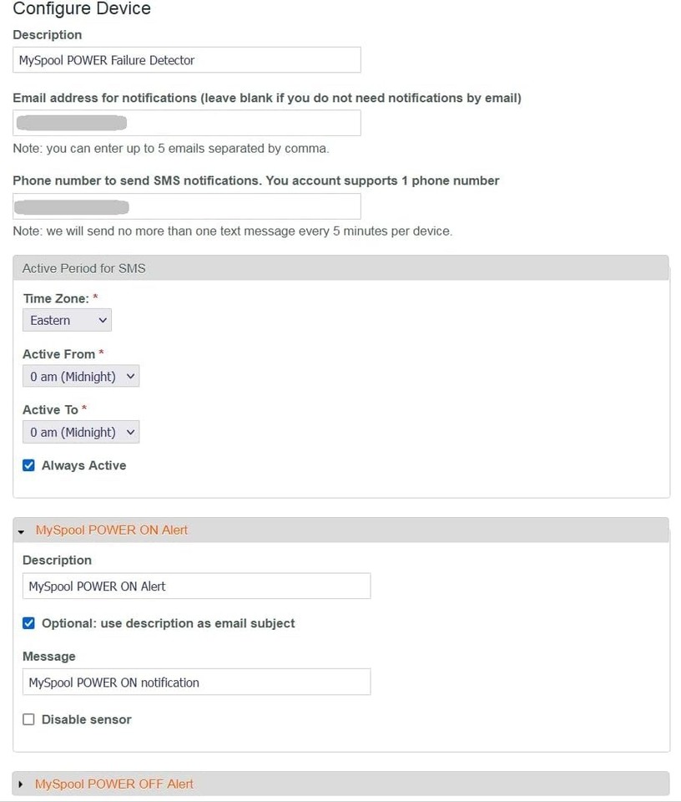Select Eastern from the Time Zone selector

[67, 319]
